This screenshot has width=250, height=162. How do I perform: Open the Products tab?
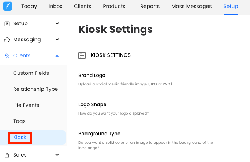point(114,7)
